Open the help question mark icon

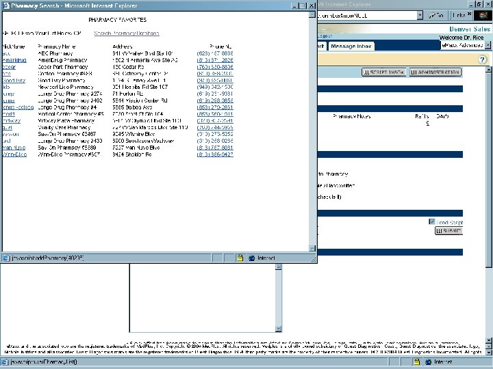pyautogui.click(x=482, y=59)
